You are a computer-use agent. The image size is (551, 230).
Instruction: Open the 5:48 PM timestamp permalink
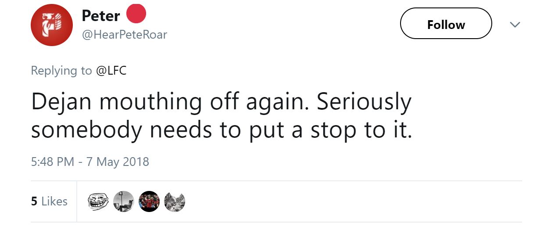point(53,162)
